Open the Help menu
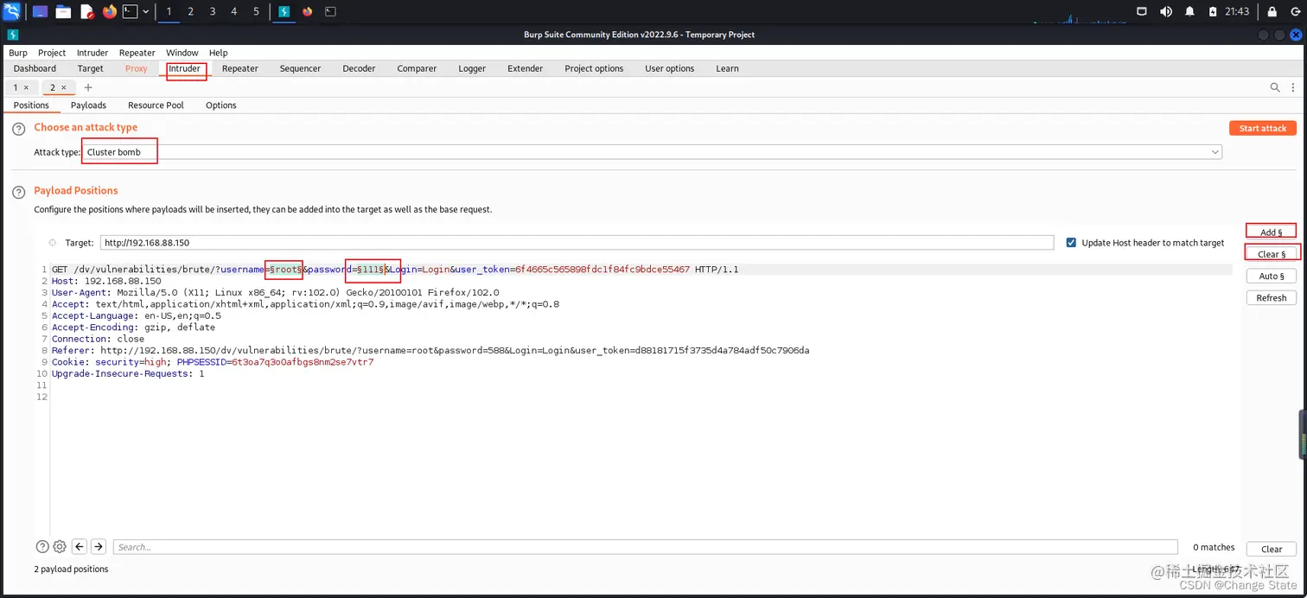Image resolution: width=1307 pixels, height=598 pixels. tap(218, 53)
